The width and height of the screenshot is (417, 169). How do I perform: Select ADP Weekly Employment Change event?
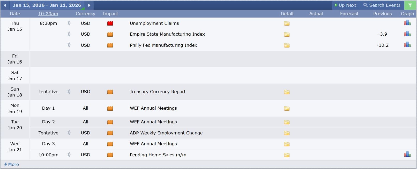[166, 133]
